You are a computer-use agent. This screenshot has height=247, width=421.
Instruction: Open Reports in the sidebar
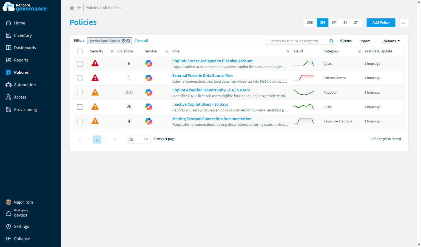[17, 60]
